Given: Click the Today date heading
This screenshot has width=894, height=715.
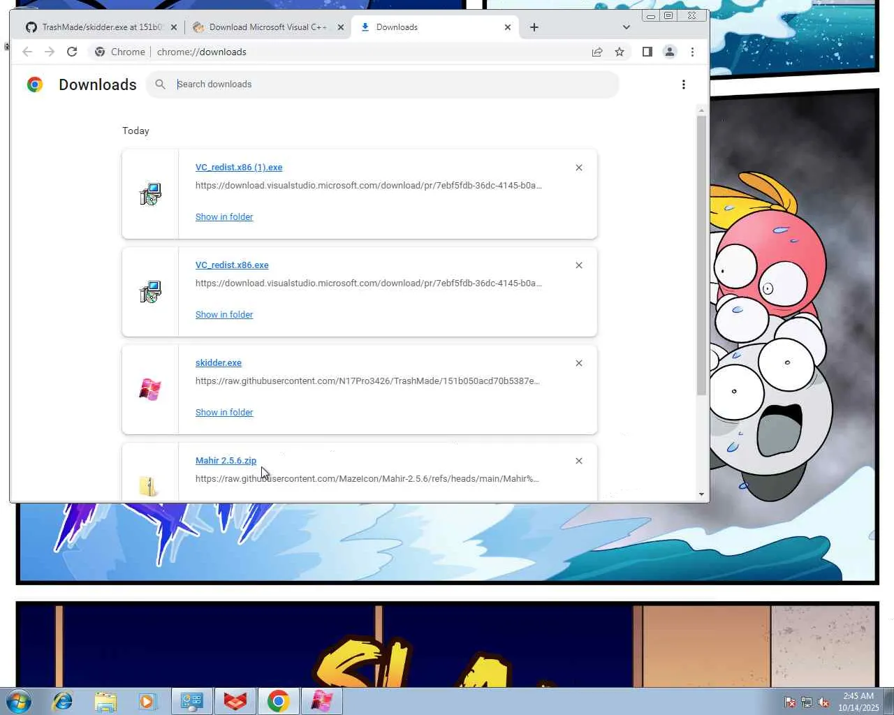Looking at the screenshot, I should coord(136,131).
